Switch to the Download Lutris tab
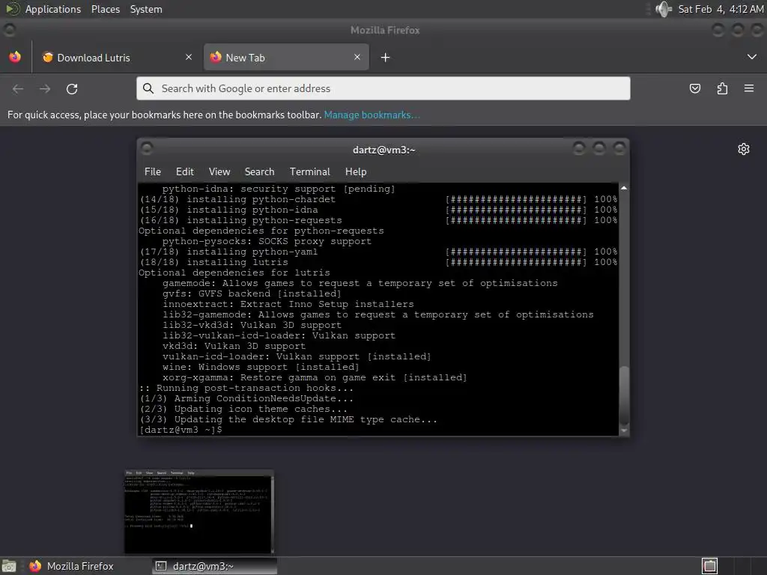Image resolution: width=767 pixels, height=575 pixels. pos(116,57)
